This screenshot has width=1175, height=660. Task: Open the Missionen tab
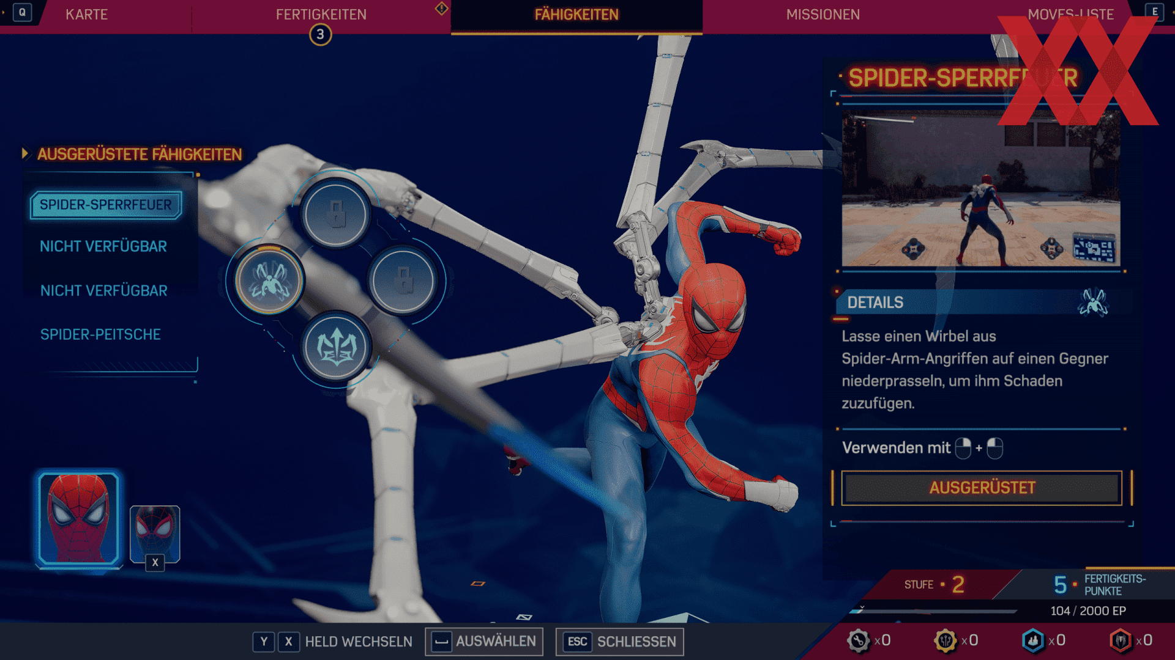coord(822,14)
